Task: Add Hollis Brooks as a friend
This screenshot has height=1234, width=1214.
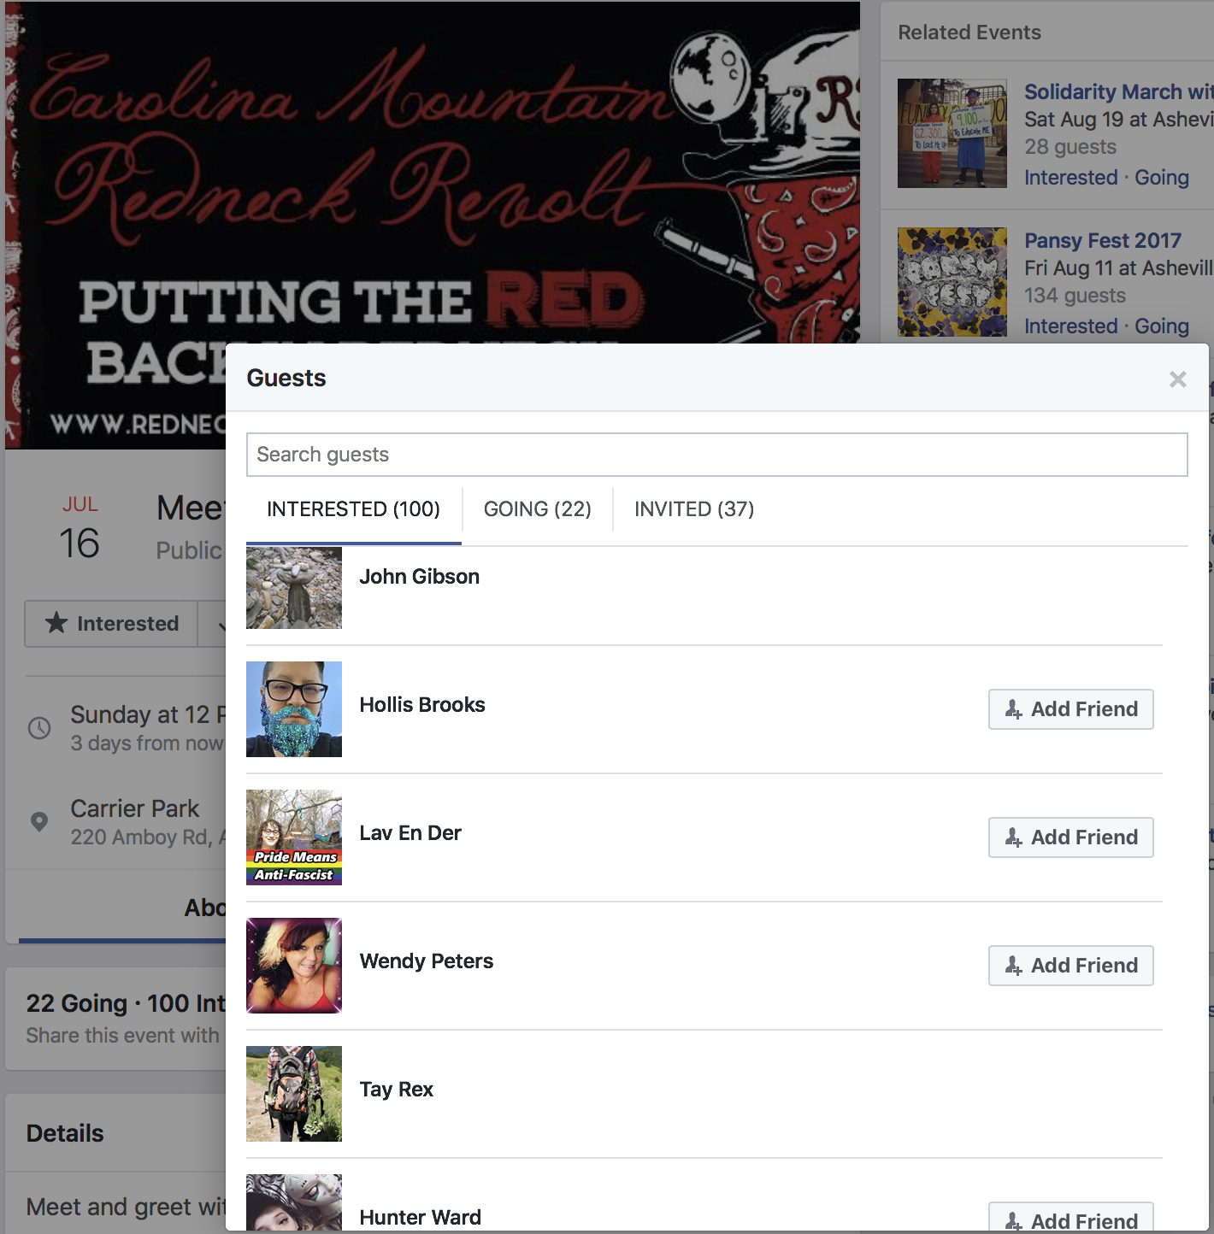Action: tap(1071, 709)
